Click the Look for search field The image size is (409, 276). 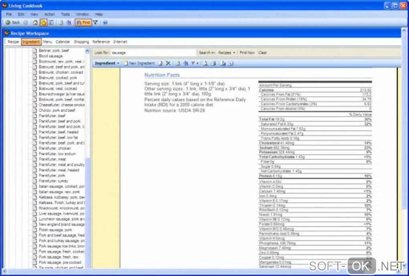153,53
